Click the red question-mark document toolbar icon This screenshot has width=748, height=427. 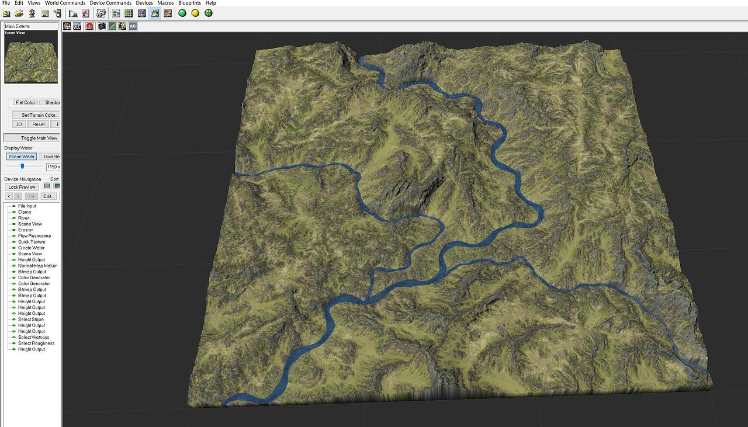(86, 13)
